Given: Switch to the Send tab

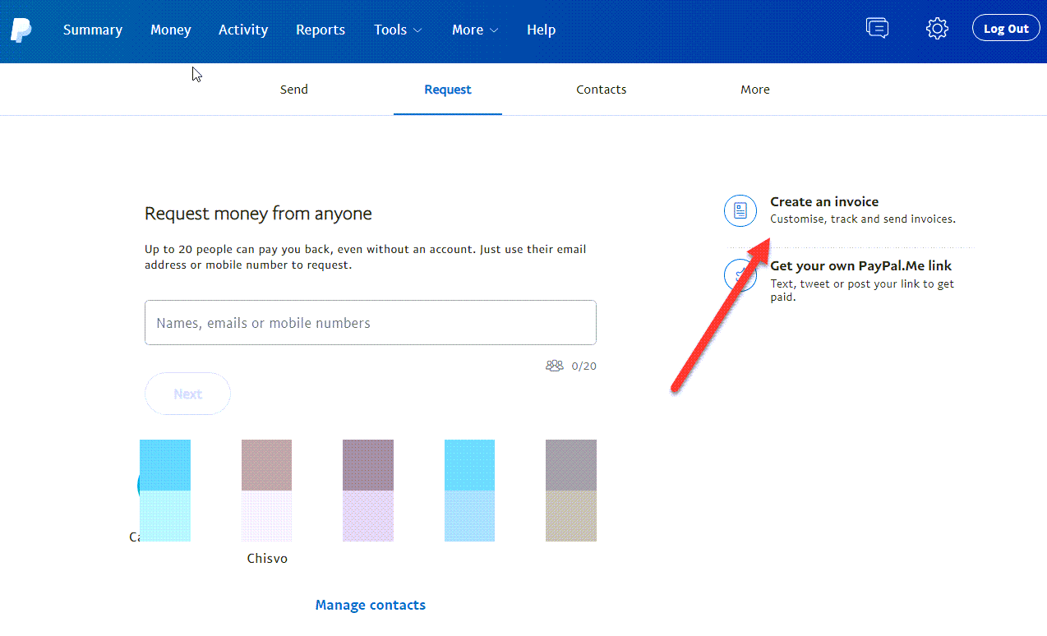Looking at the screenshot, I should [294, 90].
